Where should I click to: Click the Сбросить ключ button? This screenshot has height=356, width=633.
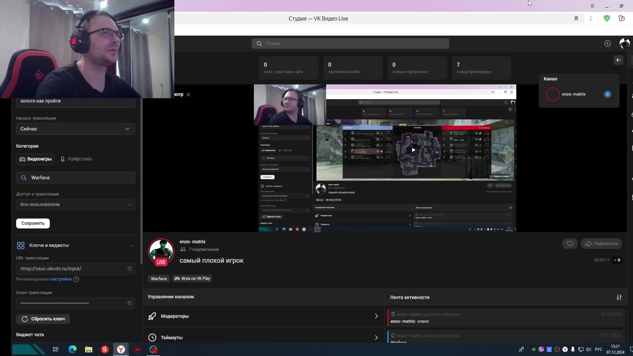pos(43,319)
